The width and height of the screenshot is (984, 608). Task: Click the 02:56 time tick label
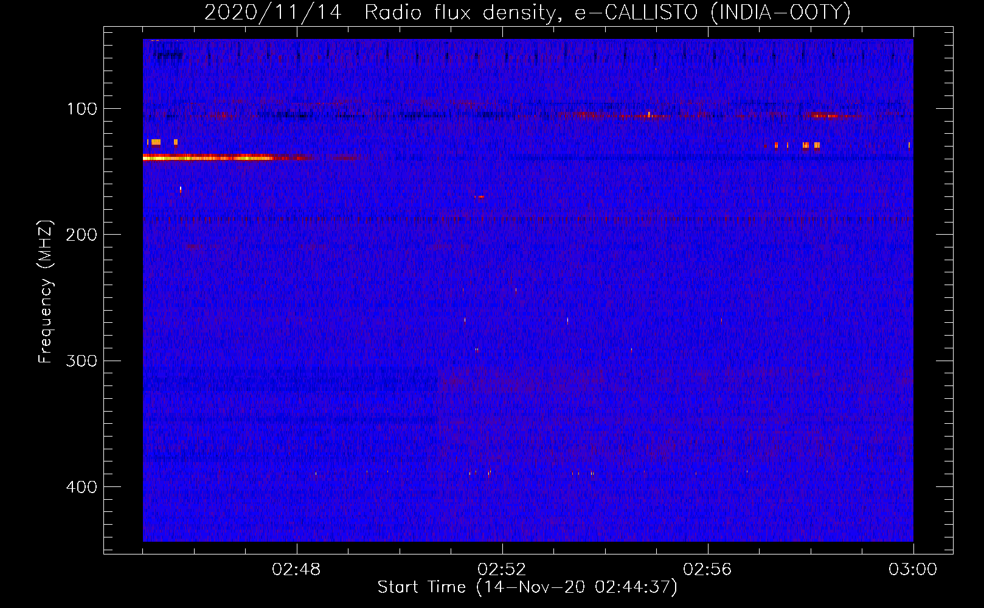click(708, 569)
